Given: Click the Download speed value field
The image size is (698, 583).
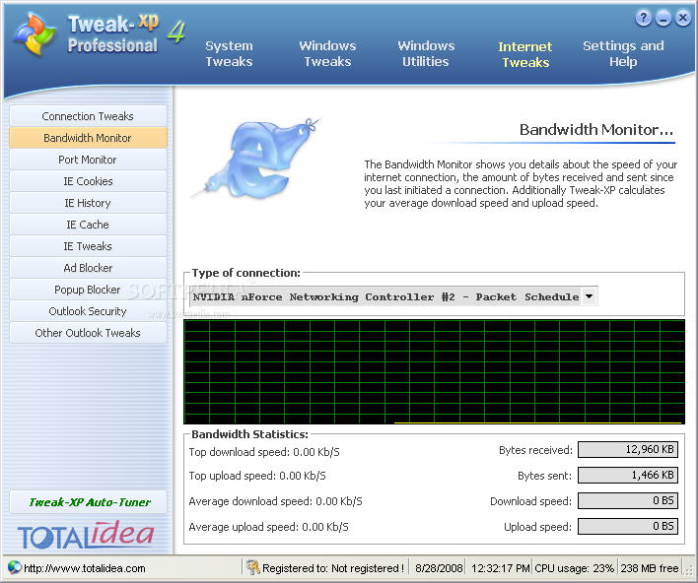Looking at the screenshot, I should pyautogui.click(x=628, y=500).
